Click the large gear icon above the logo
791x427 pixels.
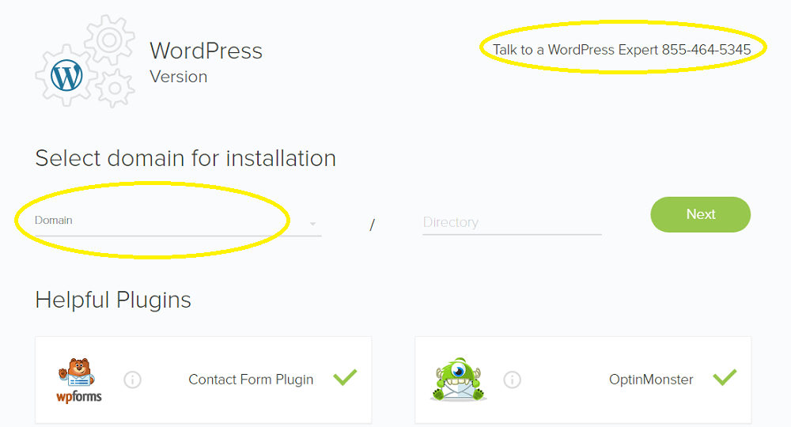[x=109, y=40]
